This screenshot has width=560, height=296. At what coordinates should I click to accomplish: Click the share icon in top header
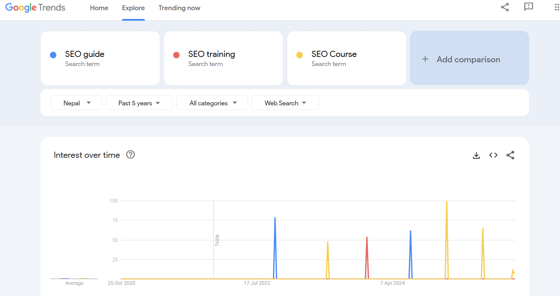(505, 7)
